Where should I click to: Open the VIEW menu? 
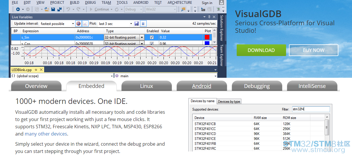[x=40, y=3]
